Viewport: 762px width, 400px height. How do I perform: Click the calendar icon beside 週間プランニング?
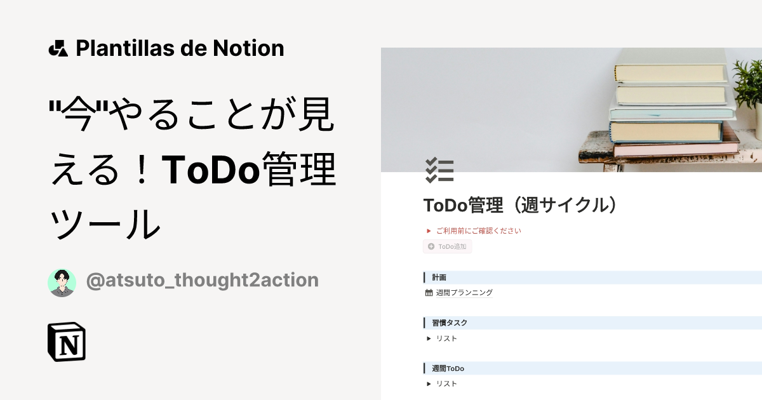coord(429,292)
